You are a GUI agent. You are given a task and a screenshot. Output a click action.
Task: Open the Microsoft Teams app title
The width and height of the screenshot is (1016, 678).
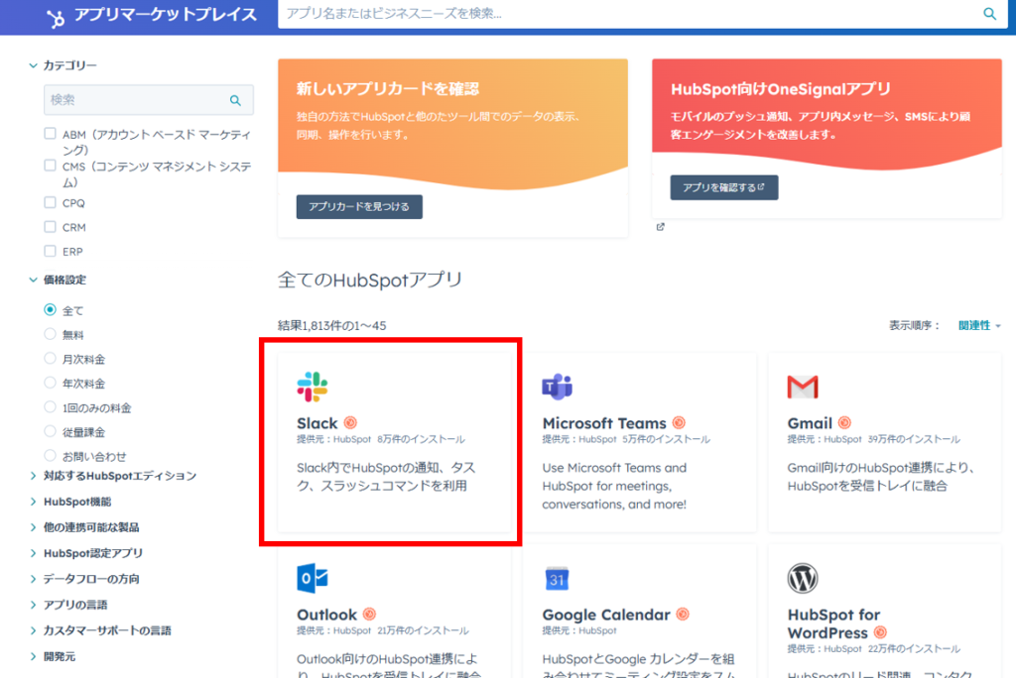[x=604, y=423]
